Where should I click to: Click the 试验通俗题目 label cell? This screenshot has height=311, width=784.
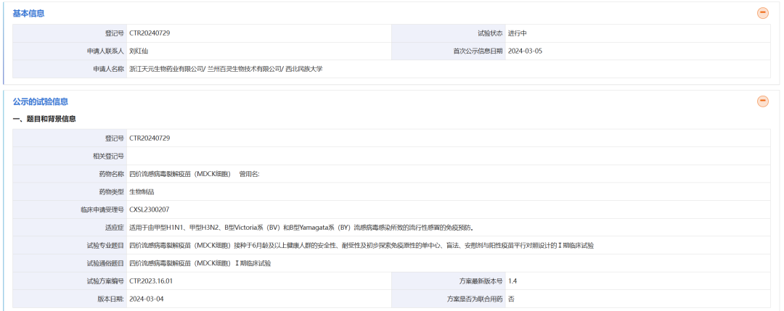point(70,264)
